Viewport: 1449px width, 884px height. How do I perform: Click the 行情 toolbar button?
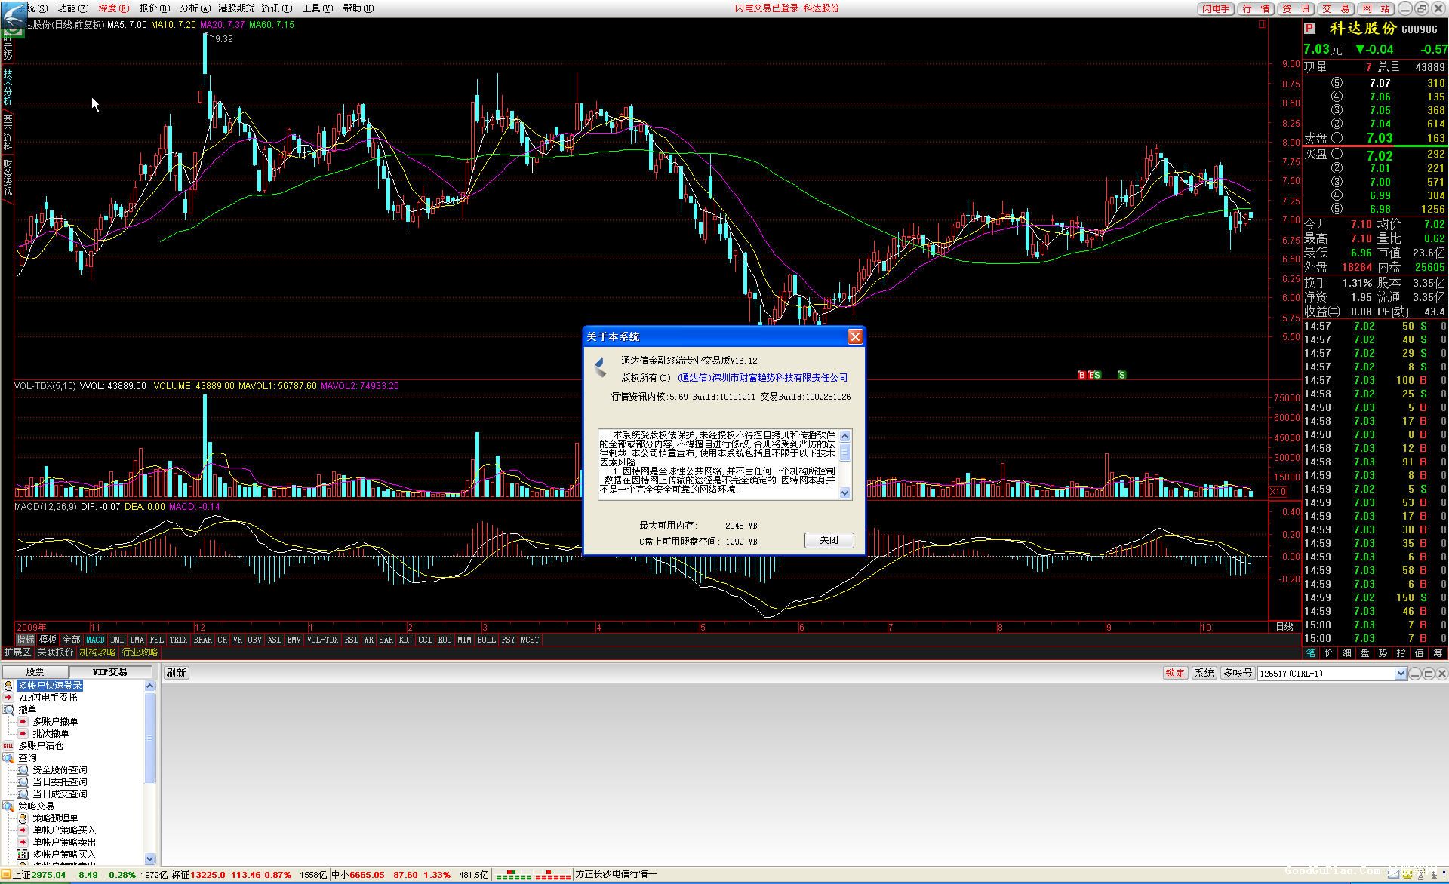tap(1257, 8)
